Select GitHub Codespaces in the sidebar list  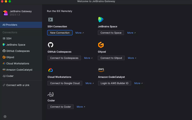(18, 51)
